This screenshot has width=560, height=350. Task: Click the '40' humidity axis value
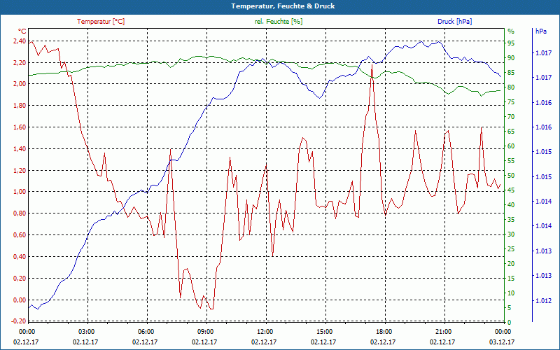(511, 205)
